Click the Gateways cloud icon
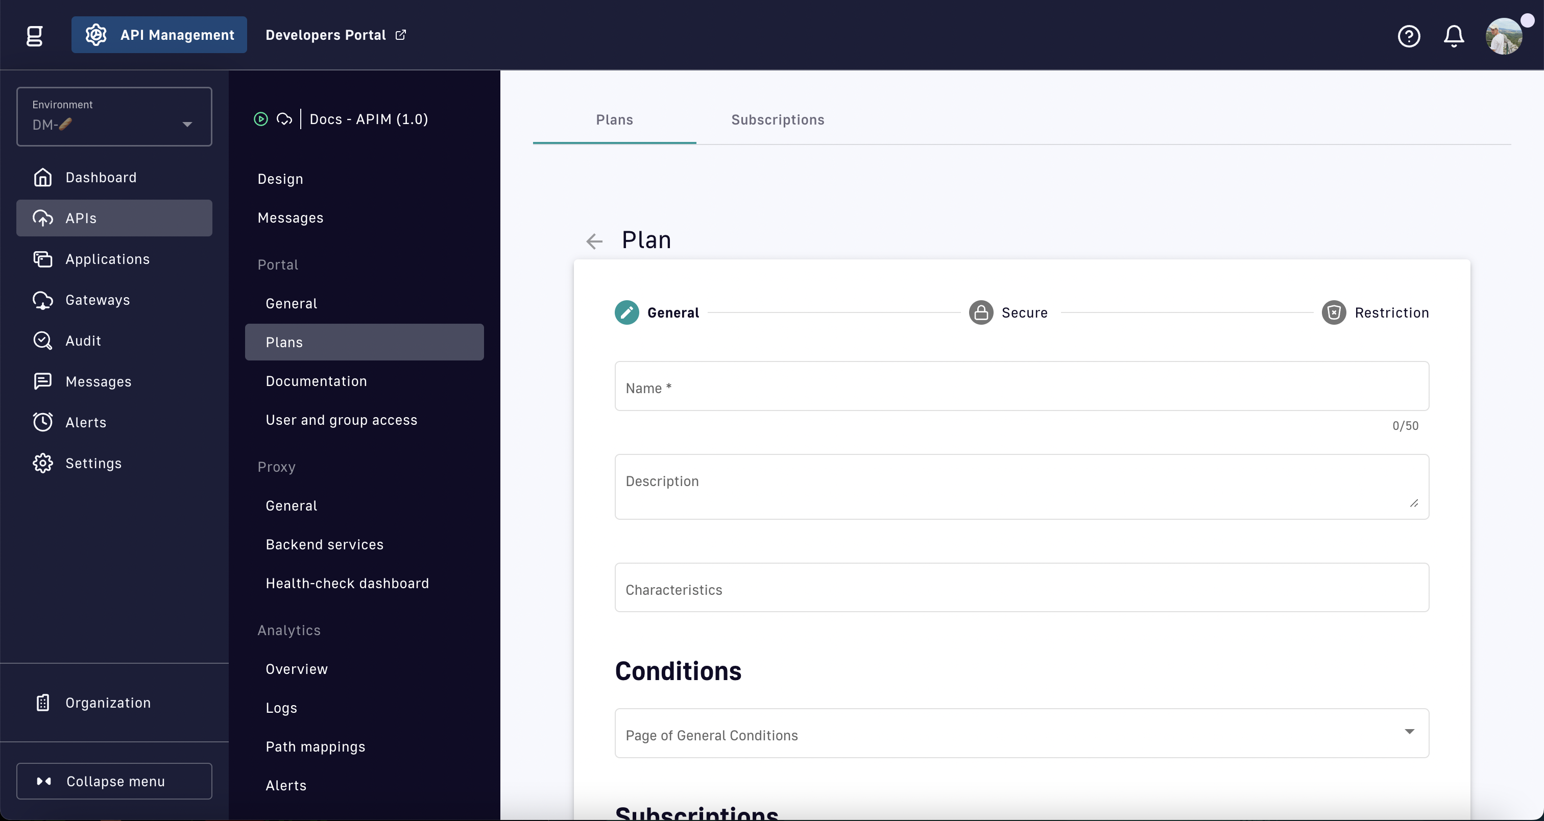 click(42, 300)
